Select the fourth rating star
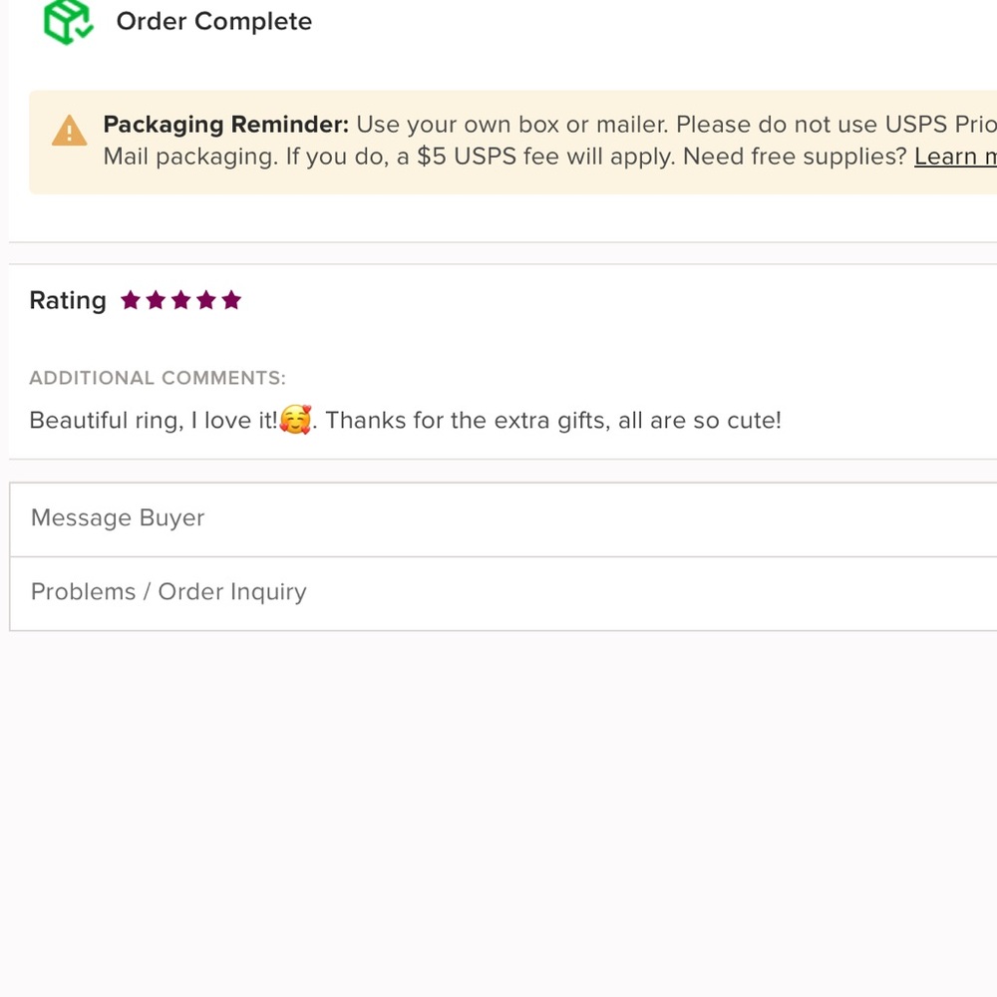The image size is (997, 997). point(206,300)
